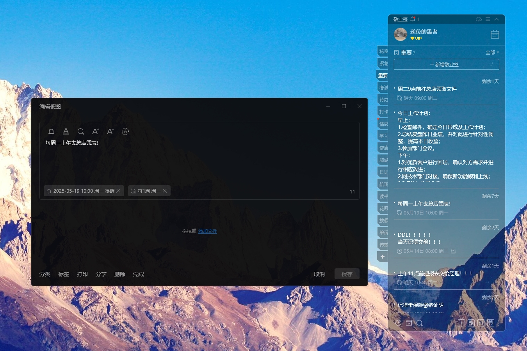This screenshot has height=351, width=527.
Task: Switch to the 紧急 category tab
Action: coord(383,63)
